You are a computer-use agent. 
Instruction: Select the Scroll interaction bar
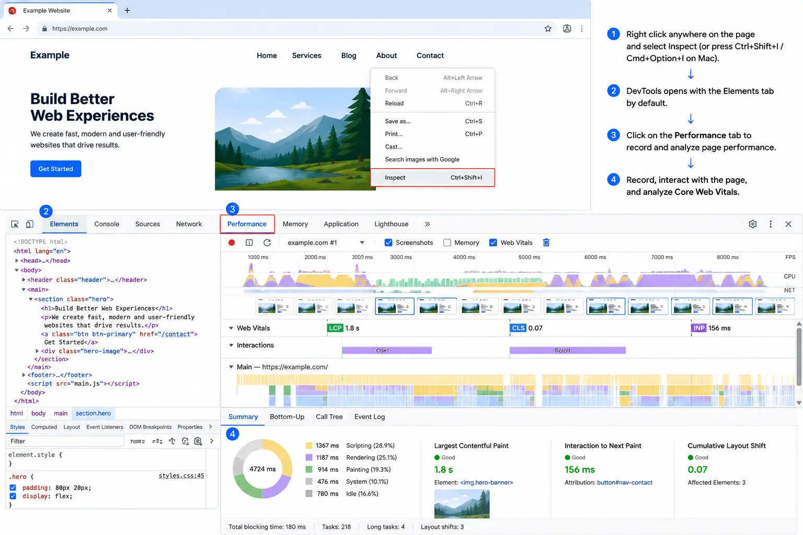[568, 351]
